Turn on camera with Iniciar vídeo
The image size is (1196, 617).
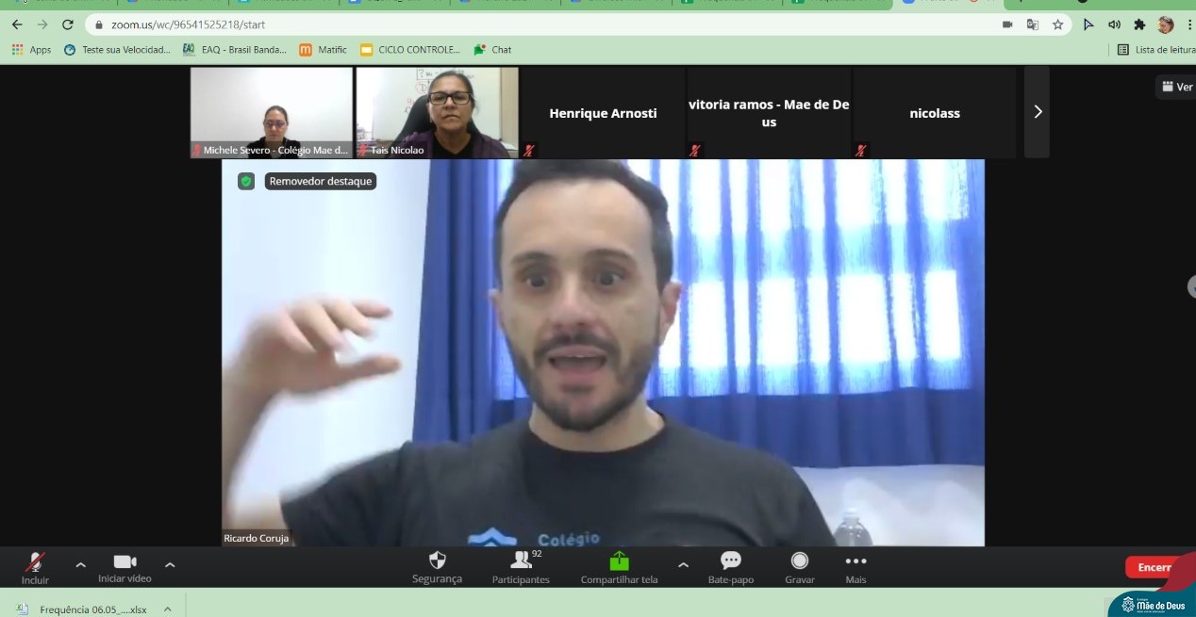(125, 566)
